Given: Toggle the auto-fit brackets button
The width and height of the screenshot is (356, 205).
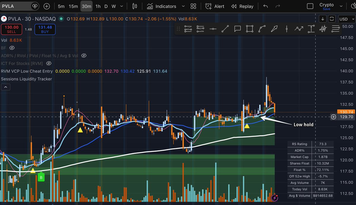Looking at the screenshot, I should click(332, 19).
